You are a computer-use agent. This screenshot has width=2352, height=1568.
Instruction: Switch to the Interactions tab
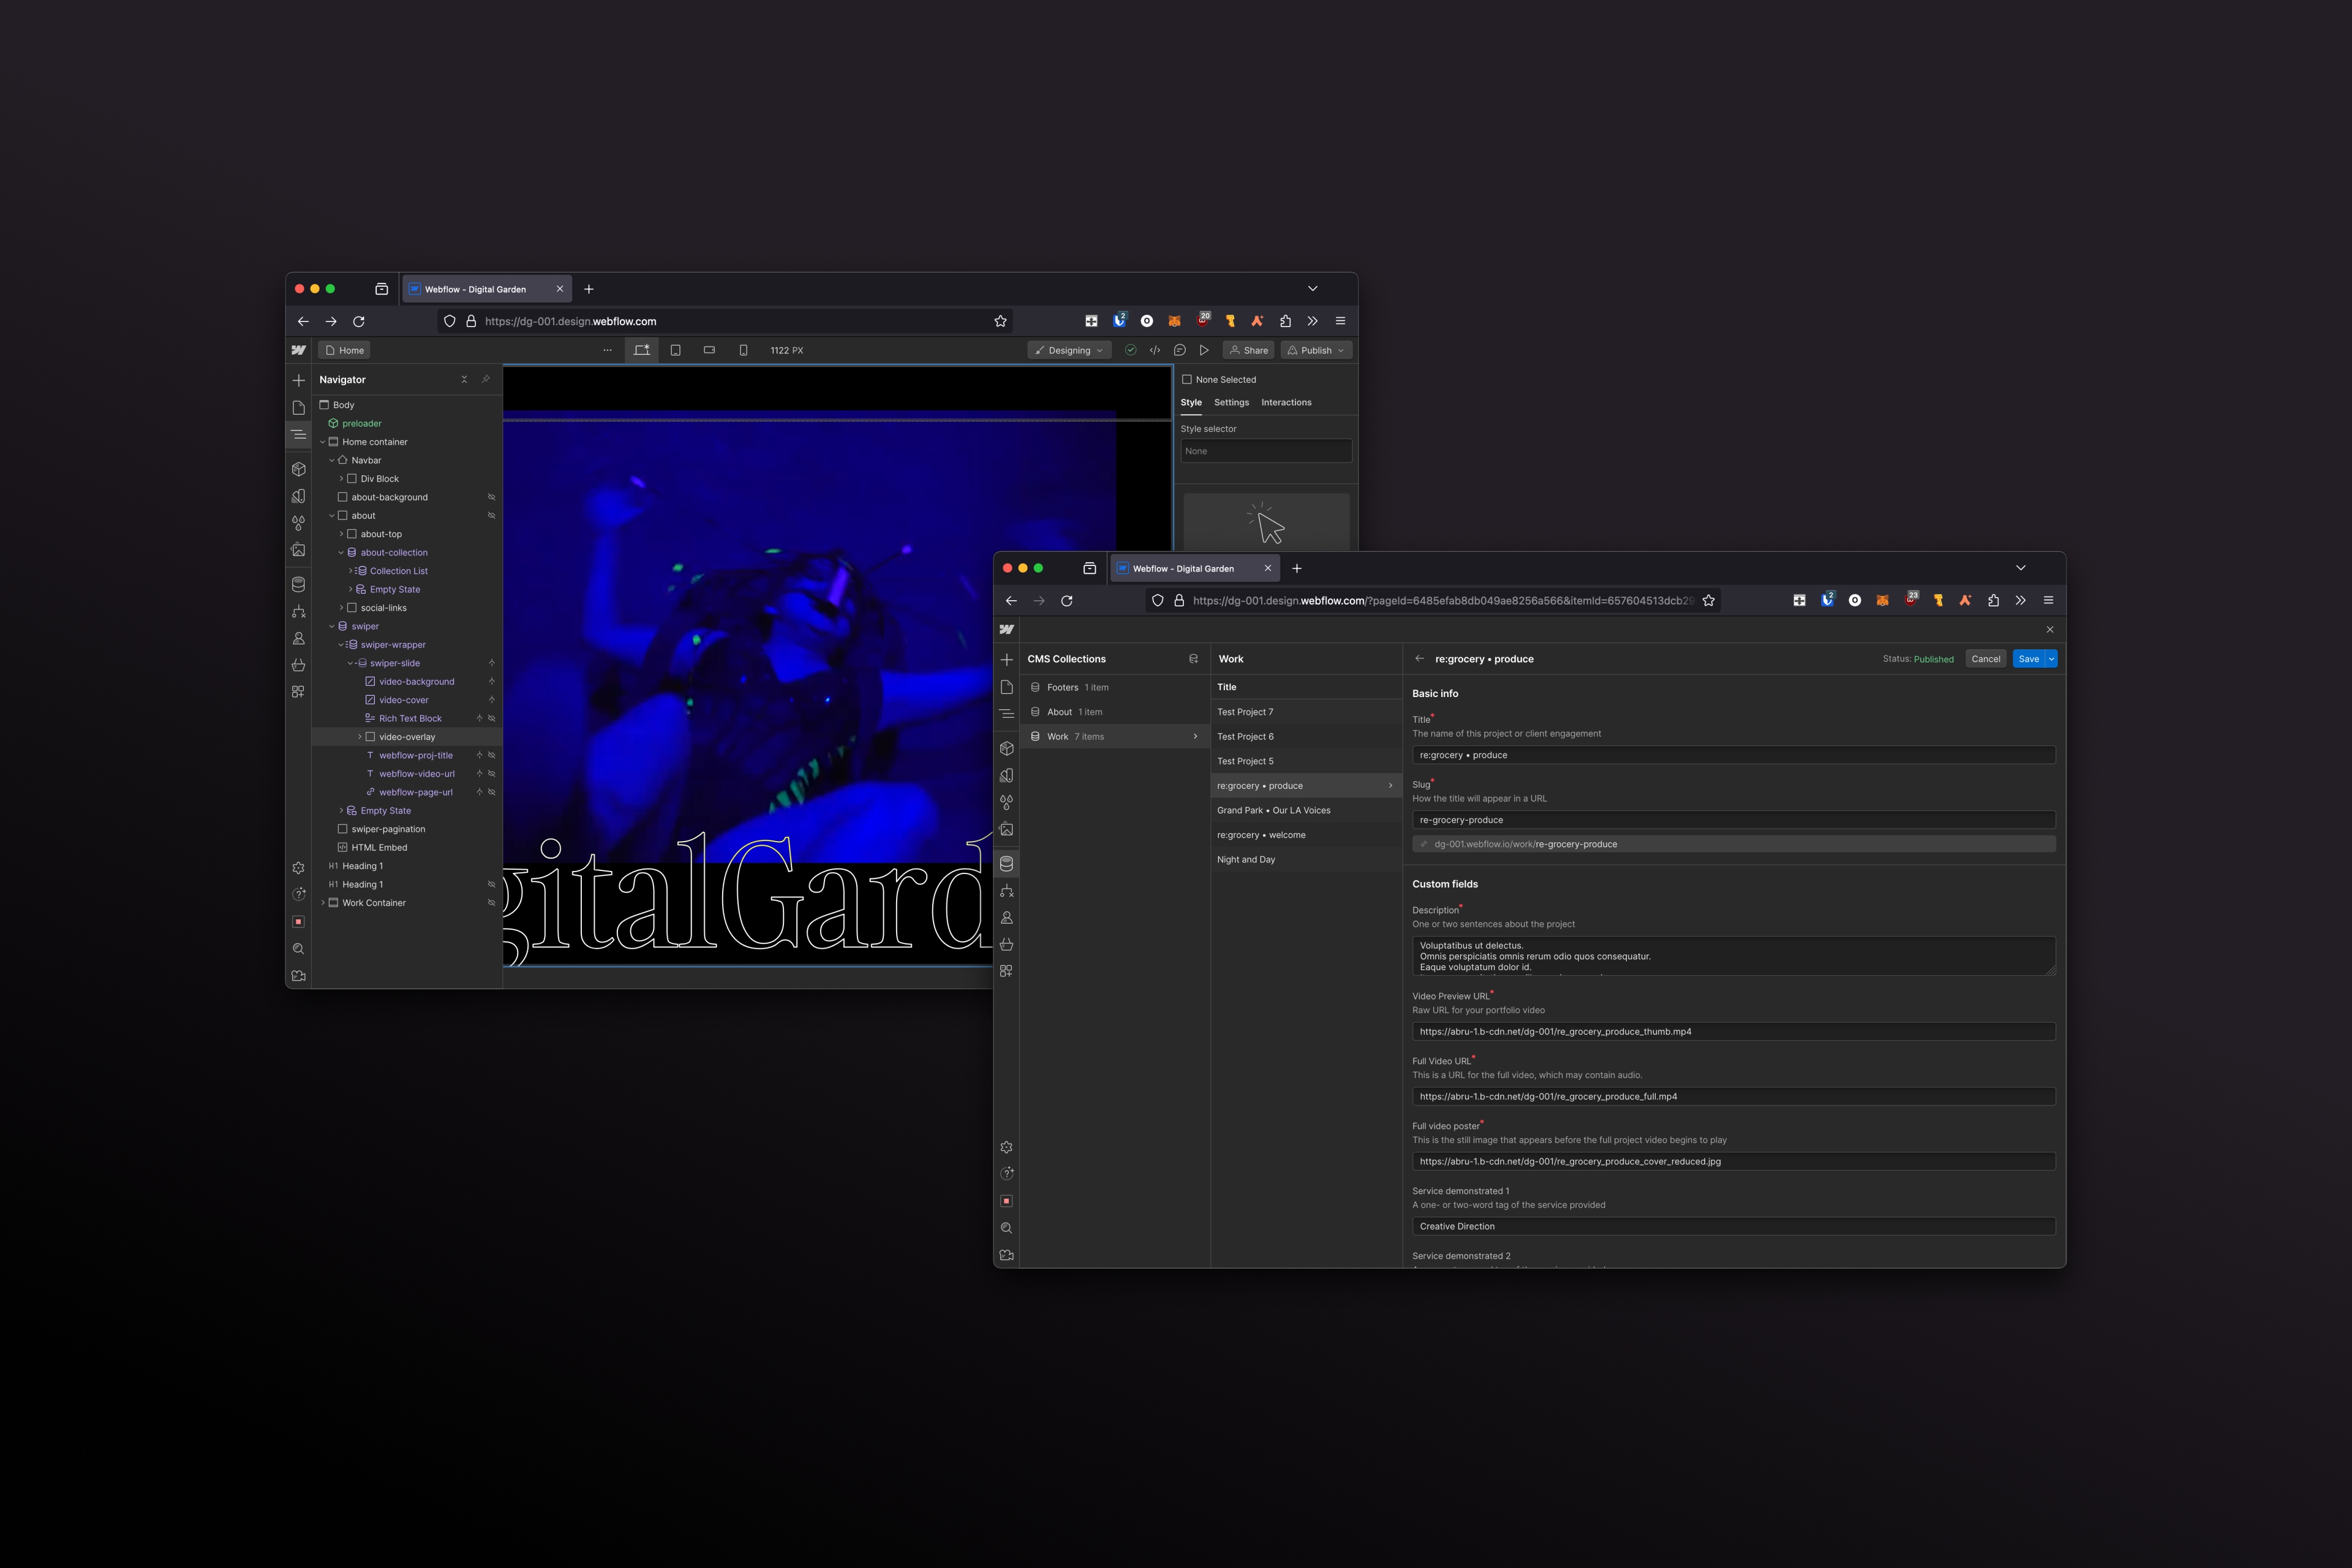click(x=1286, y=403)
